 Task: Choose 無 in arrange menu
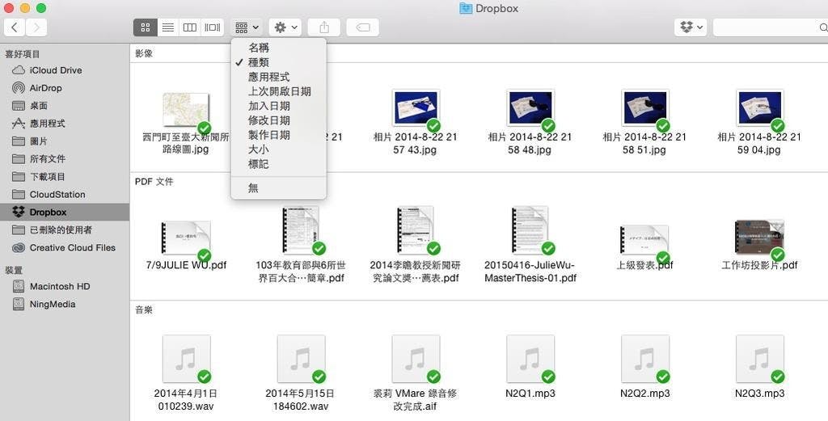pos(279,187)
